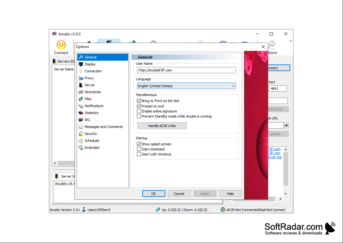Uncheck Prompt on exit
Image resolution: width=343 pixels, height=243 pixels.
click(139, 106)
